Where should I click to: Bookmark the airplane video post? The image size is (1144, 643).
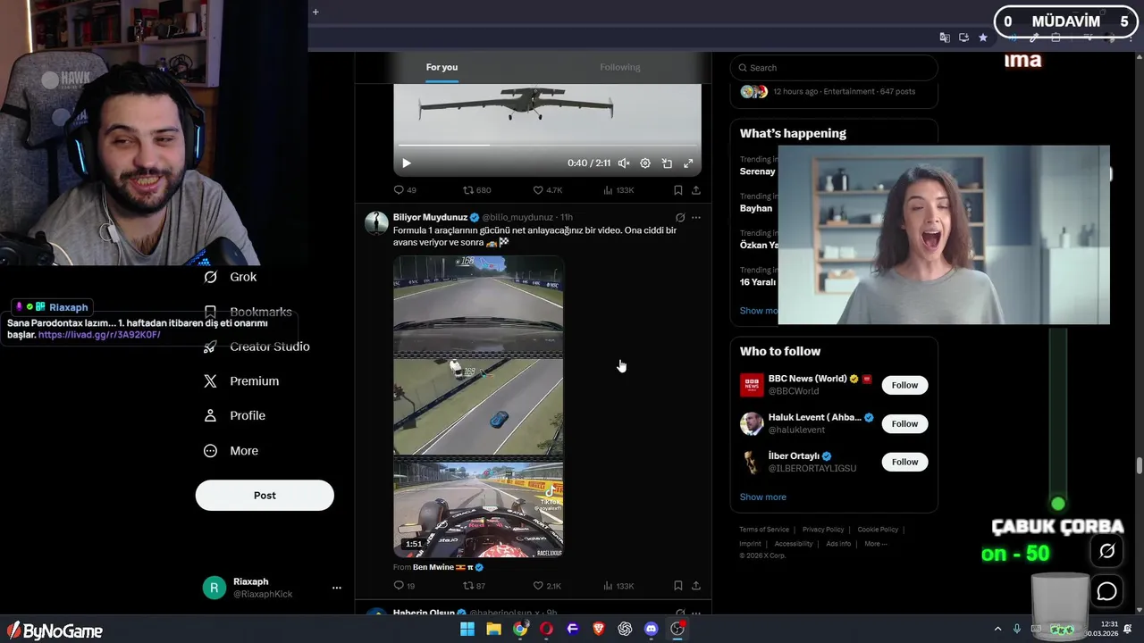[x=678, y=190]
